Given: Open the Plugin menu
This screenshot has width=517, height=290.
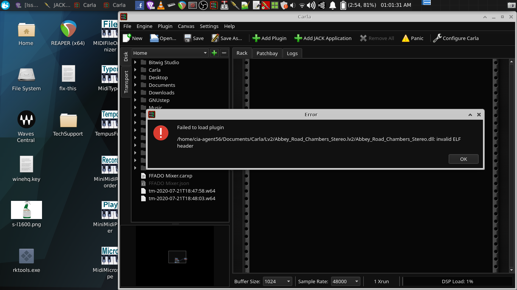Looking at the screenshot, I should coord(165,26).
